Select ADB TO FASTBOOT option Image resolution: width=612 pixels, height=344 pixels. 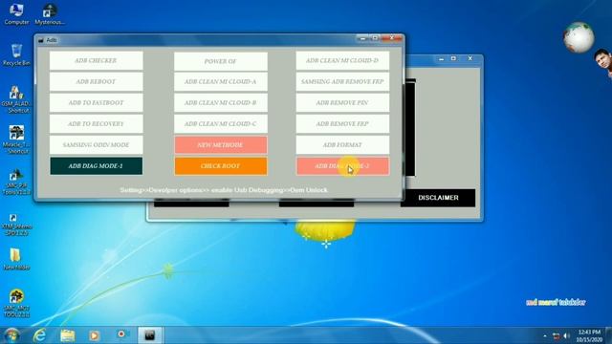pyautogui.click(x=96, y=102)
